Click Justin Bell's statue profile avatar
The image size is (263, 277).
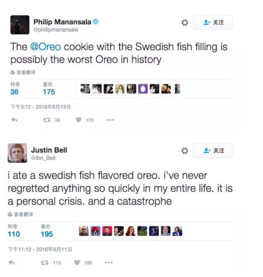[x=17, y=153]
